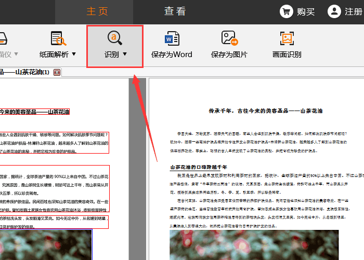The width and height of the screenshot is (364, 260).
Task: Click the 纸面解析 page analysis icon
Action: coord(58,38)
